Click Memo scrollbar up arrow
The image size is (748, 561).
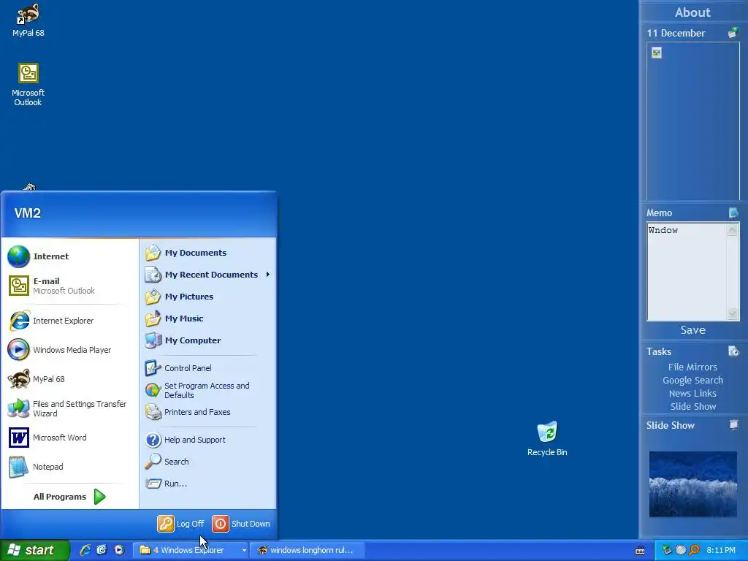[732, 230]
